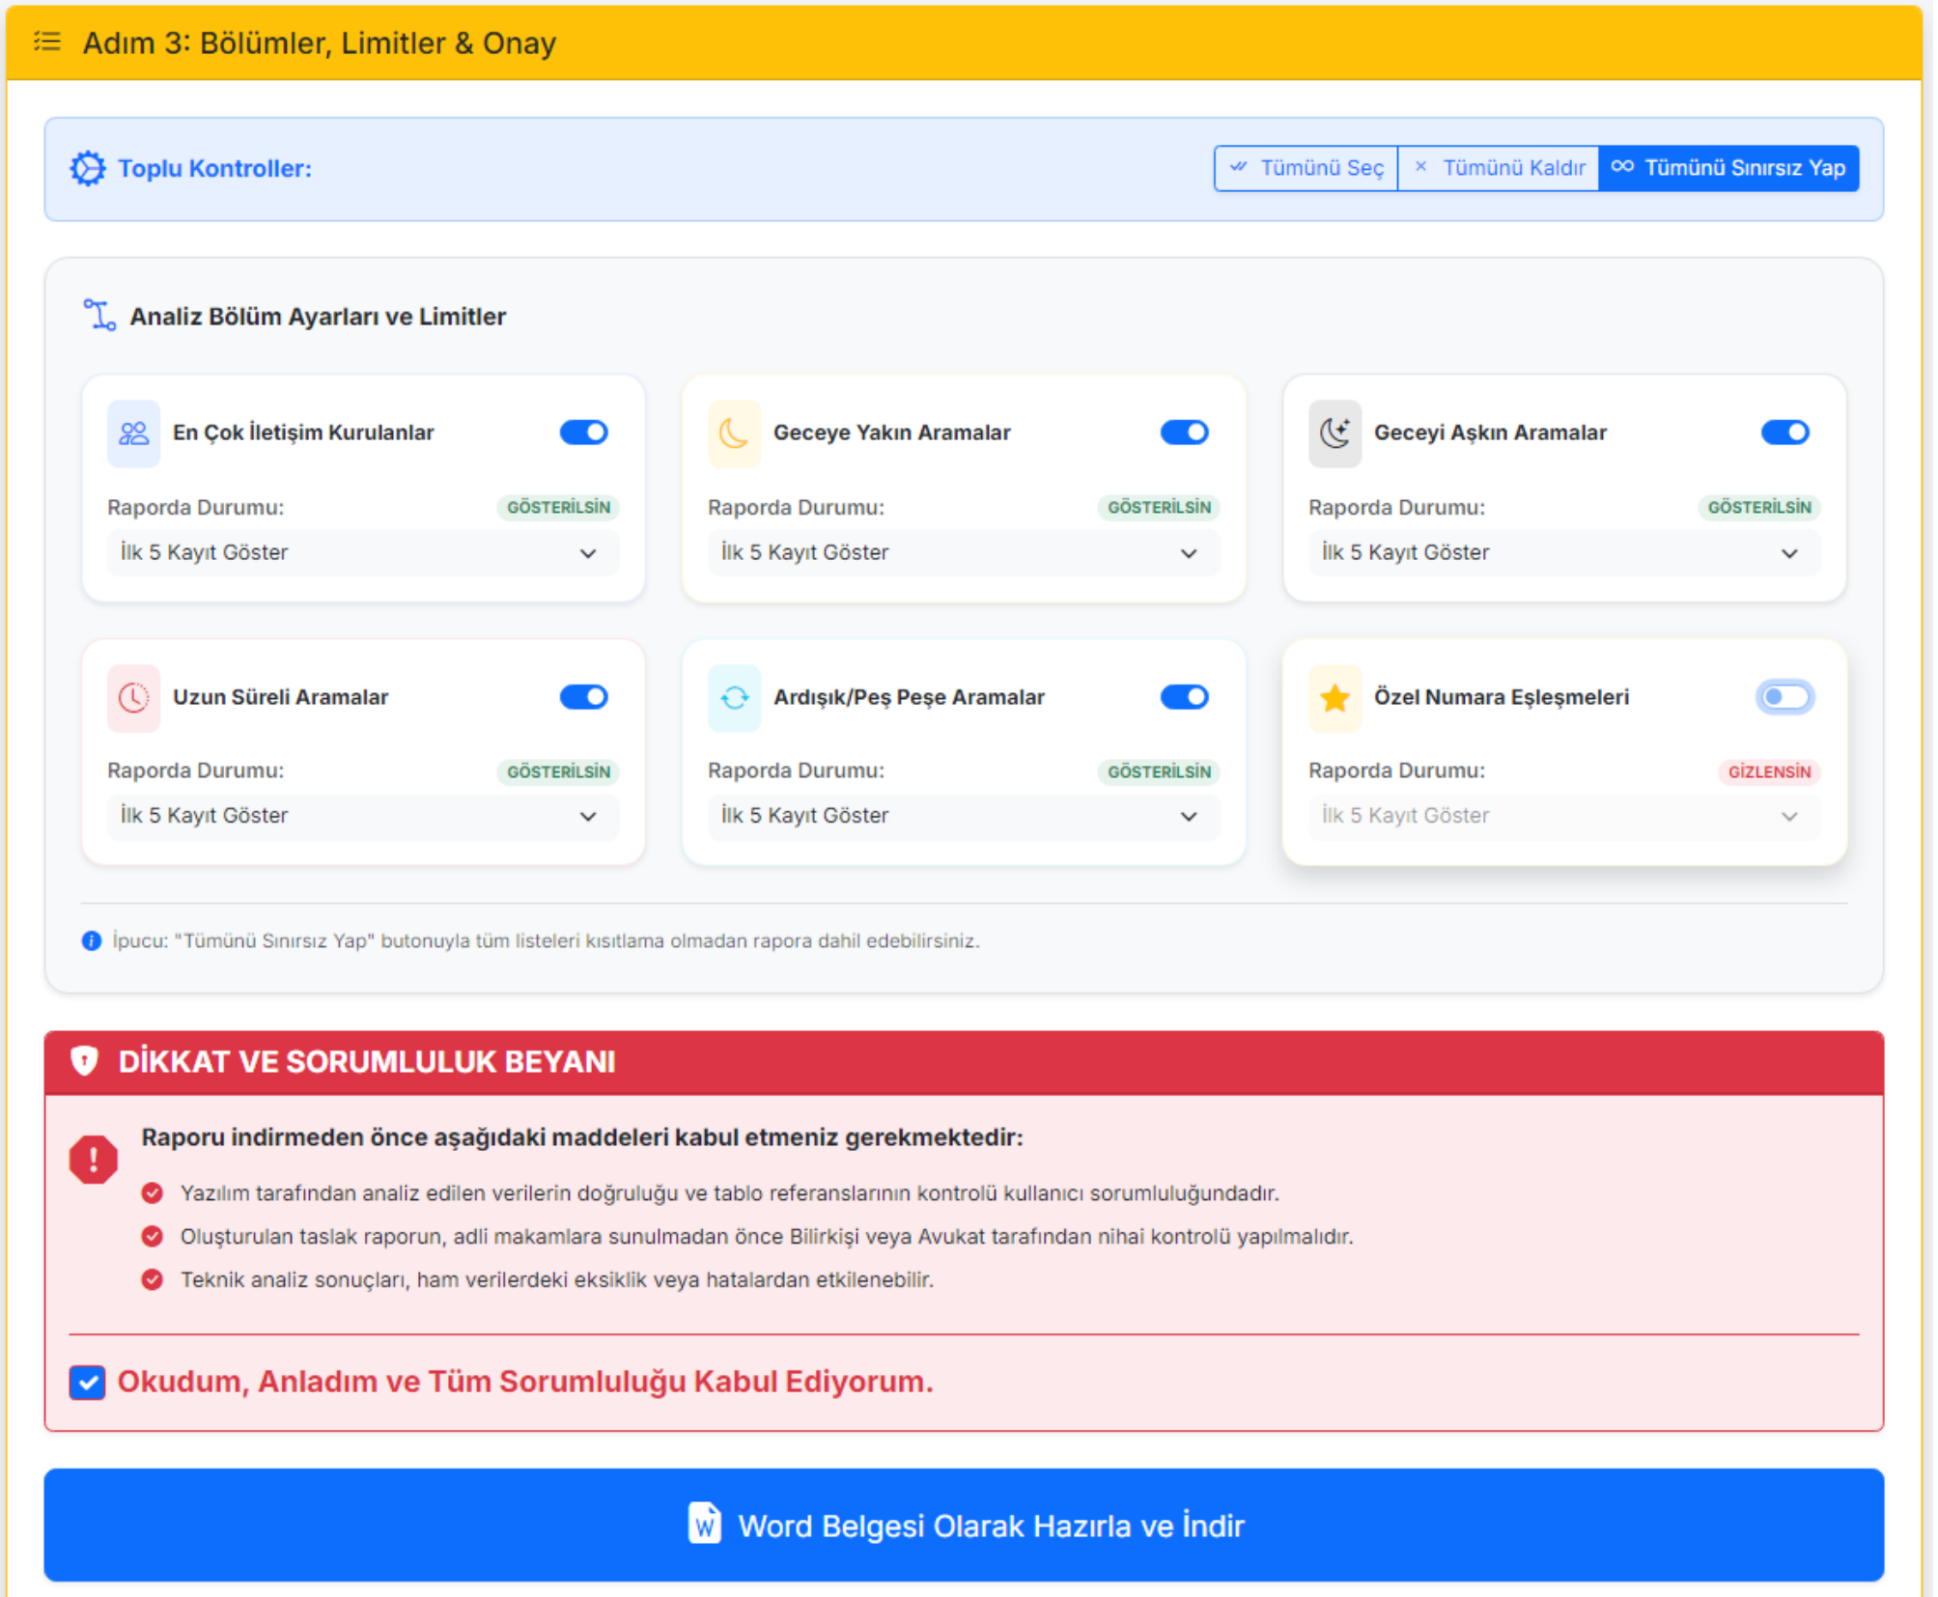
Task: Uncheck the Okudum, Anladım responsibility checkbox
Action: click(88, 1382)
